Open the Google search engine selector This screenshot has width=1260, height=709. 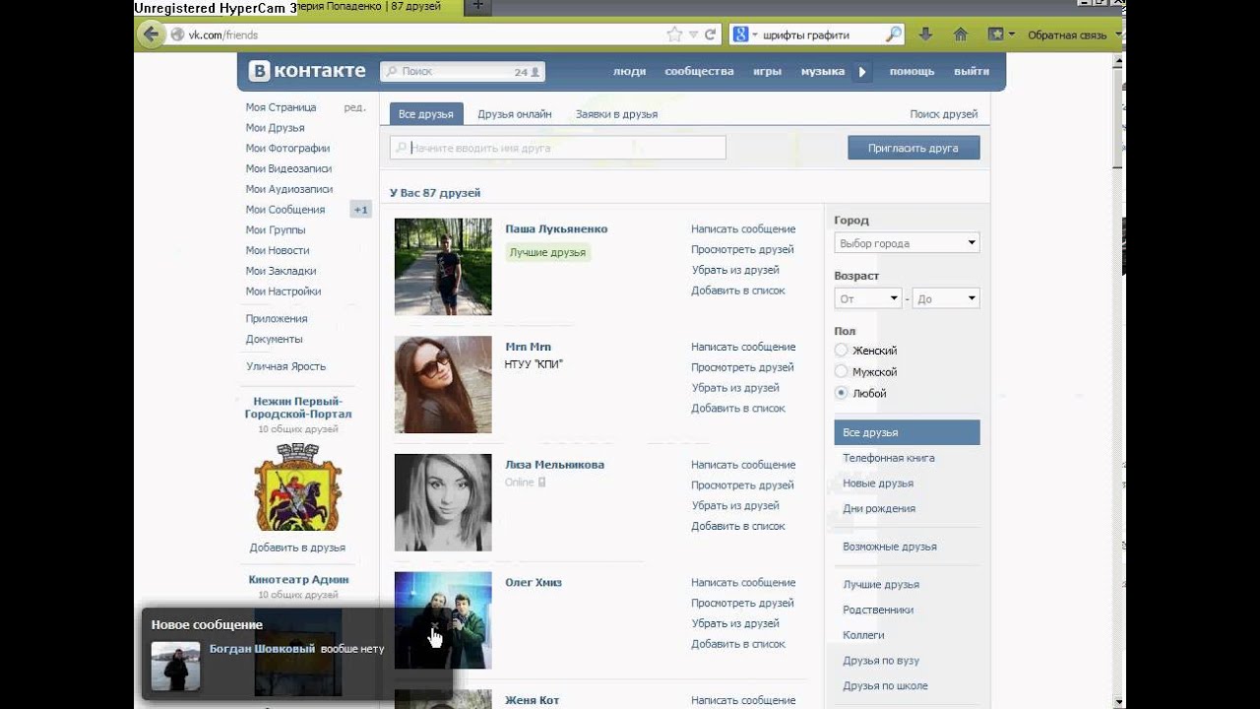tap(745, 34)
